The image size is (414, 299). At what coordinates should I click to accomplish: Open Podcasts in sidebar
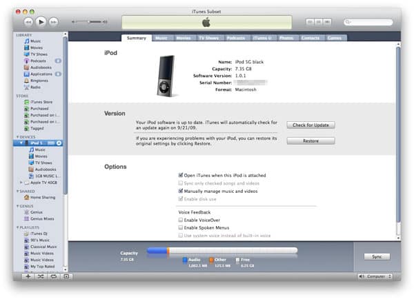point(38,61)
